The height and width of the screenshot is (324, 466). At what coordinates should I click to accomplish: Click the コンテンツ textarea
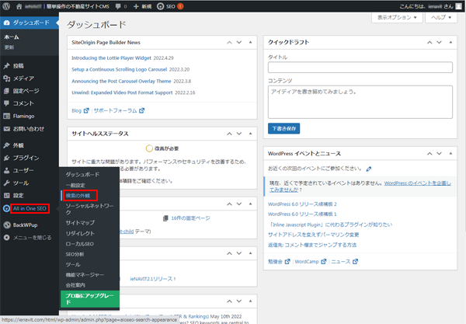[360, 102]
